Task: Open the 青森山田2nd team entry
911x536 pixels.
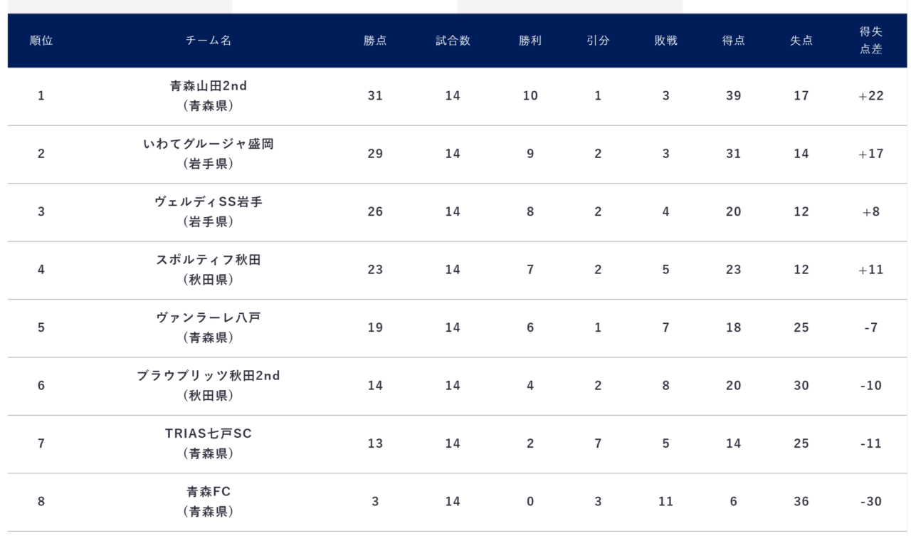Action: [209, 86]
